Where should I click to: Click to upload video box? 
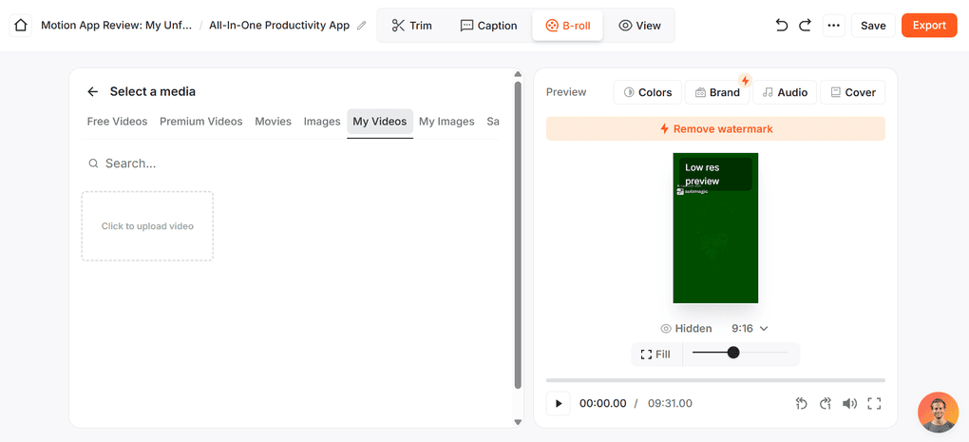147,225
